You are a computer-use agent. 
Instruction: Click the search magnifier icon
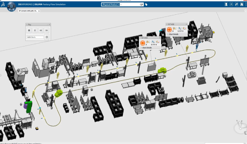pos(141,5)
